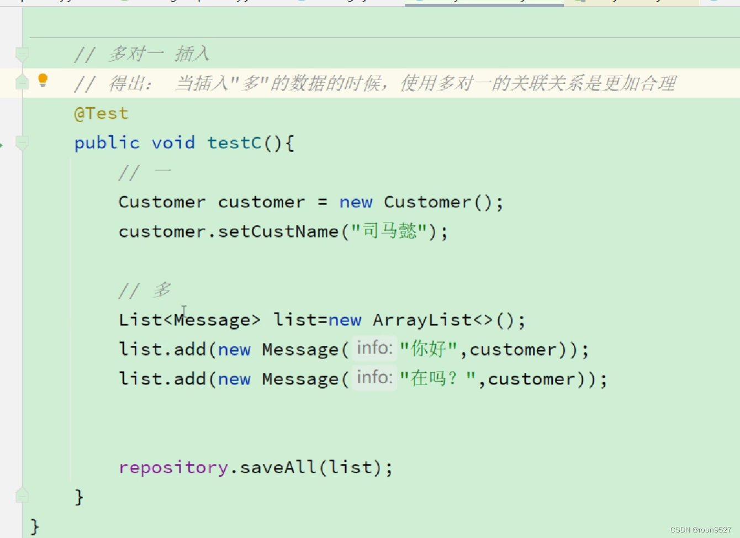Click the fold marker near the closing brace
740x538 pixels.
coord(22,495)
